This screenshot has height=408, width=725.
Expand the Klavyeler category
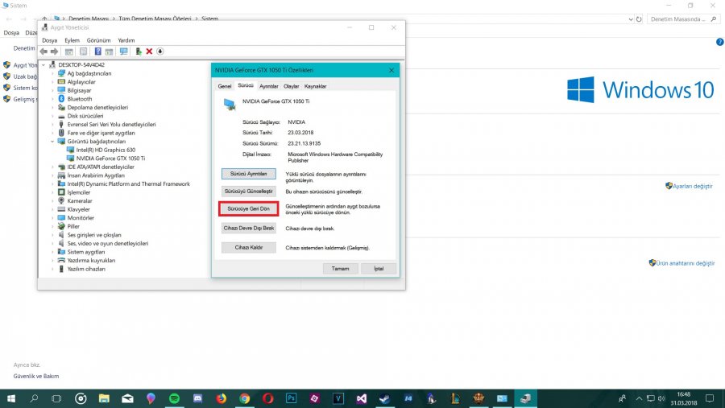tap(52, 209)
